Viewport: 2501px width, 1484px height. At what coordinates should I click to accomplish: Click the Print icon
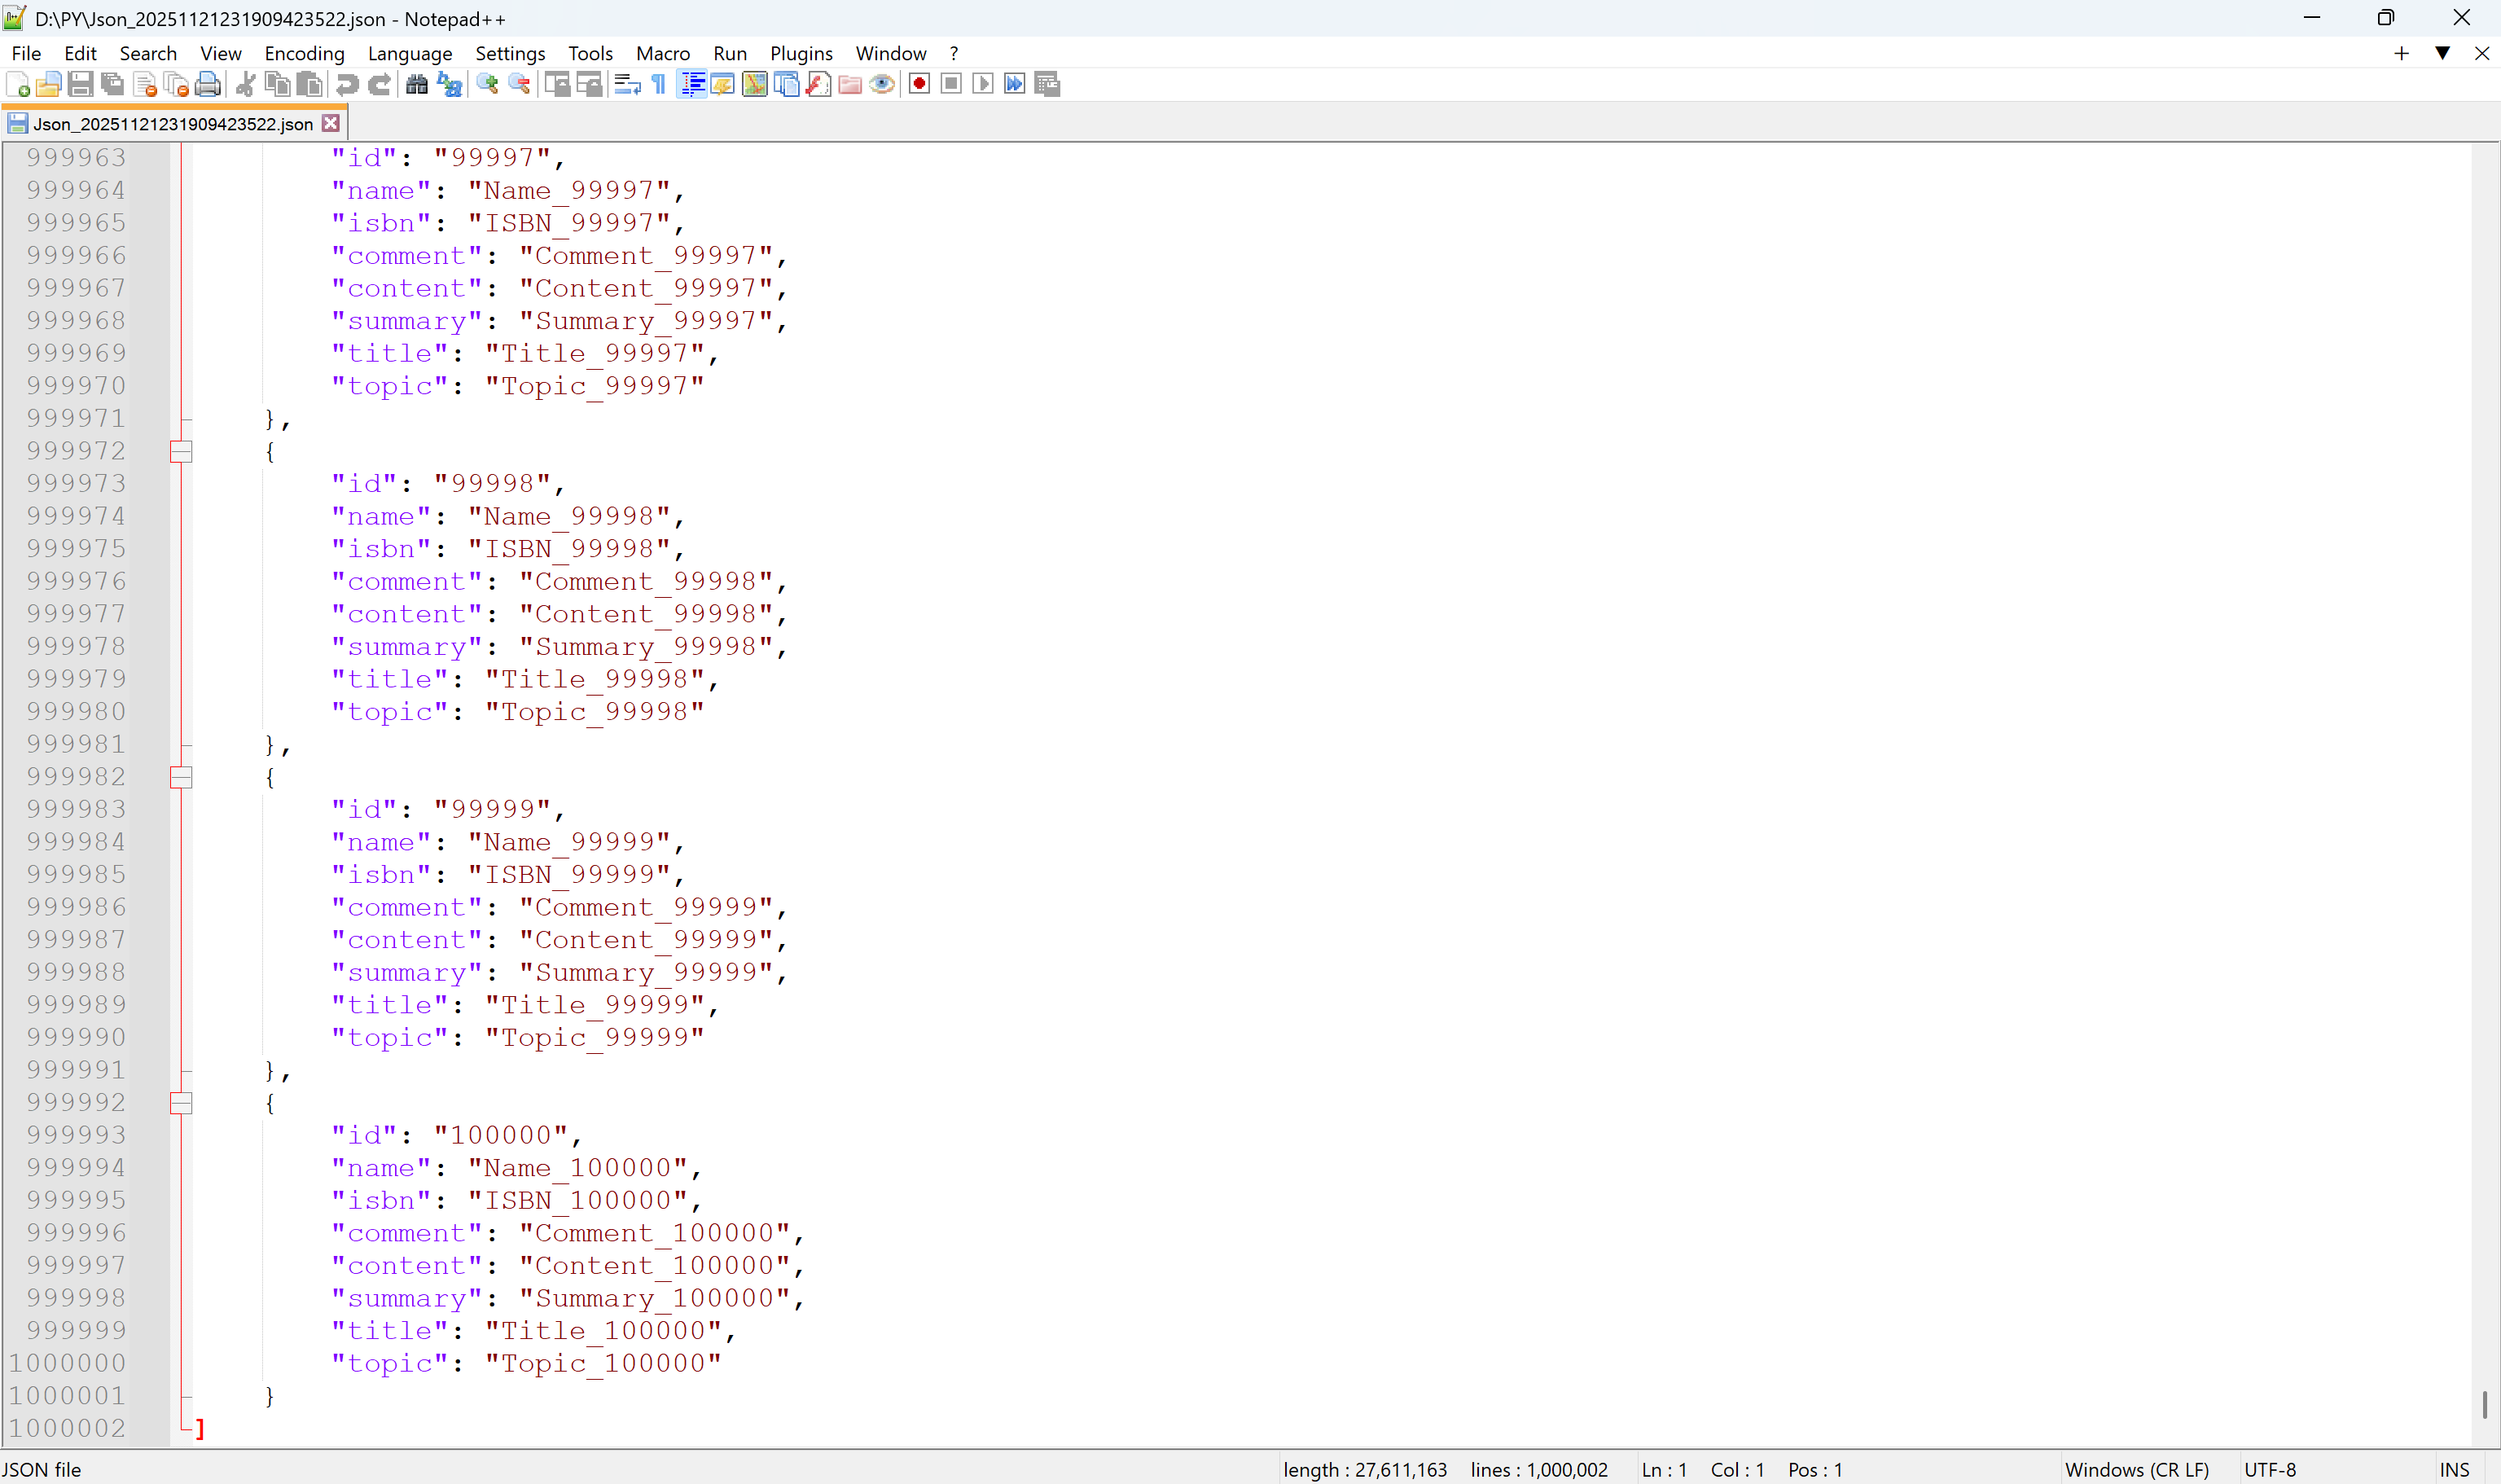tap(208, 84)
